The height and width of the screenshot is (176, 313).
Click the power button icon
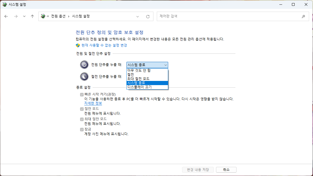84,65
